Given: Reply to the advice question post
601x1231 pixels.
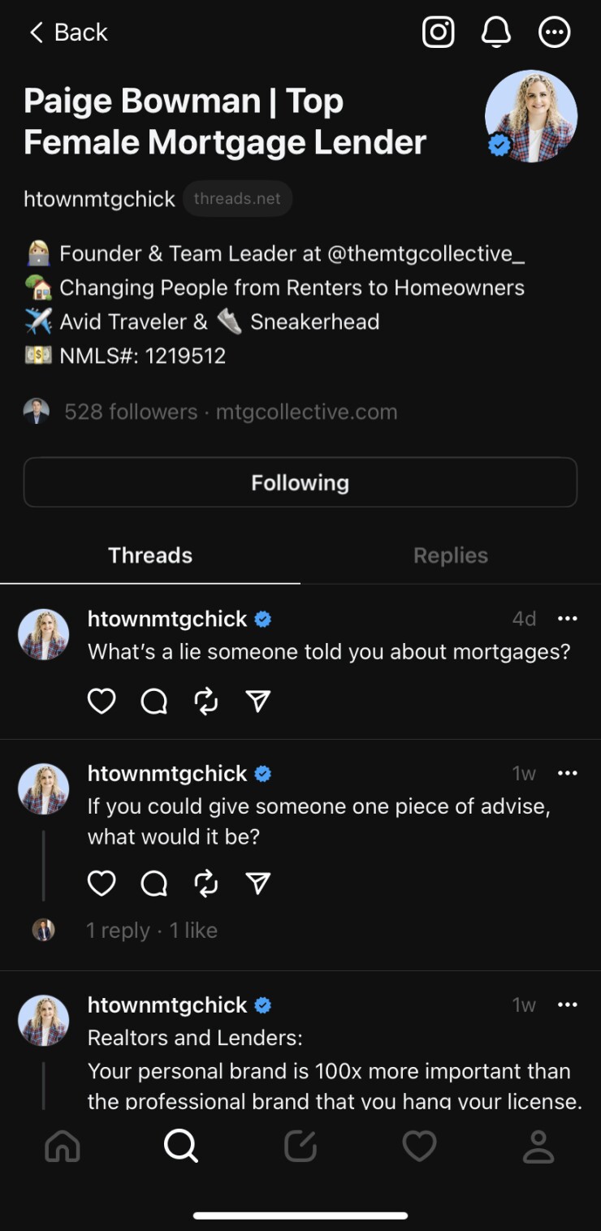Looking at the screenshot, I should pos(153,883).
